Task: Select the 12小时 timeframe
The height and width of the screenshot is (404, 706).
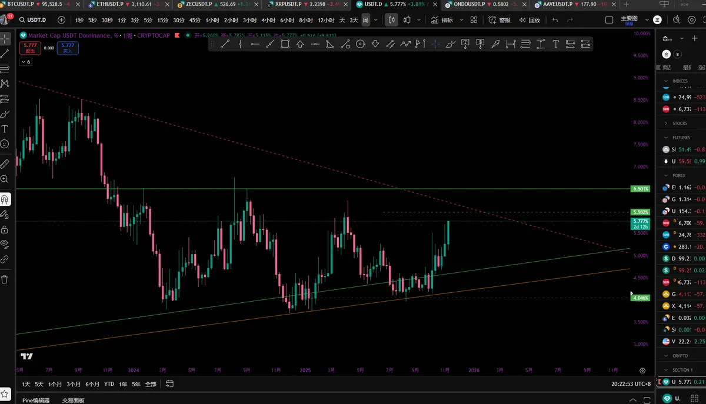Action: (325, 19)
